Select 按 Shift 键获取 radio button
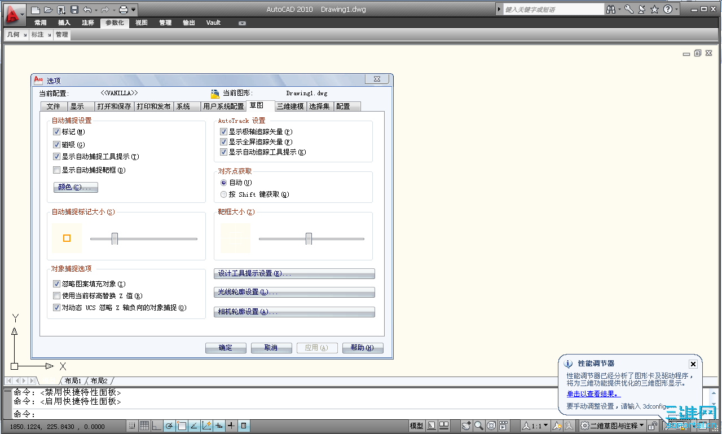 coord(224,194)
